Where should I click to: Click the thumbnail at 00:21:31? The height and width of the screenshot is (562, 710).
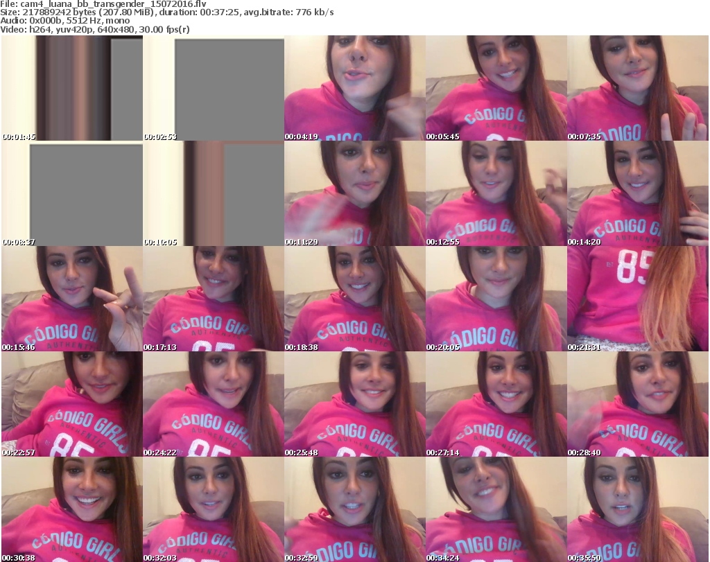click(638, 299)
